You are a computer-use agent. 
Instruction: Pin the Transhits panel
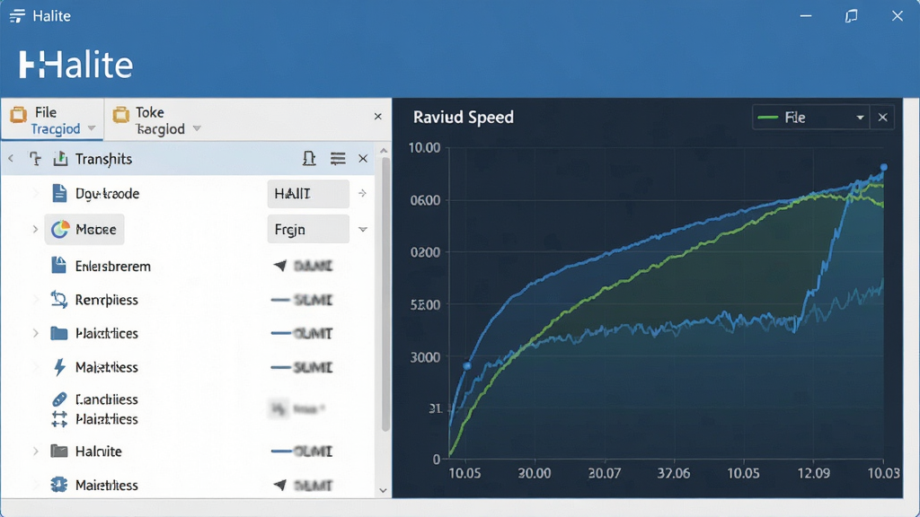309,158
